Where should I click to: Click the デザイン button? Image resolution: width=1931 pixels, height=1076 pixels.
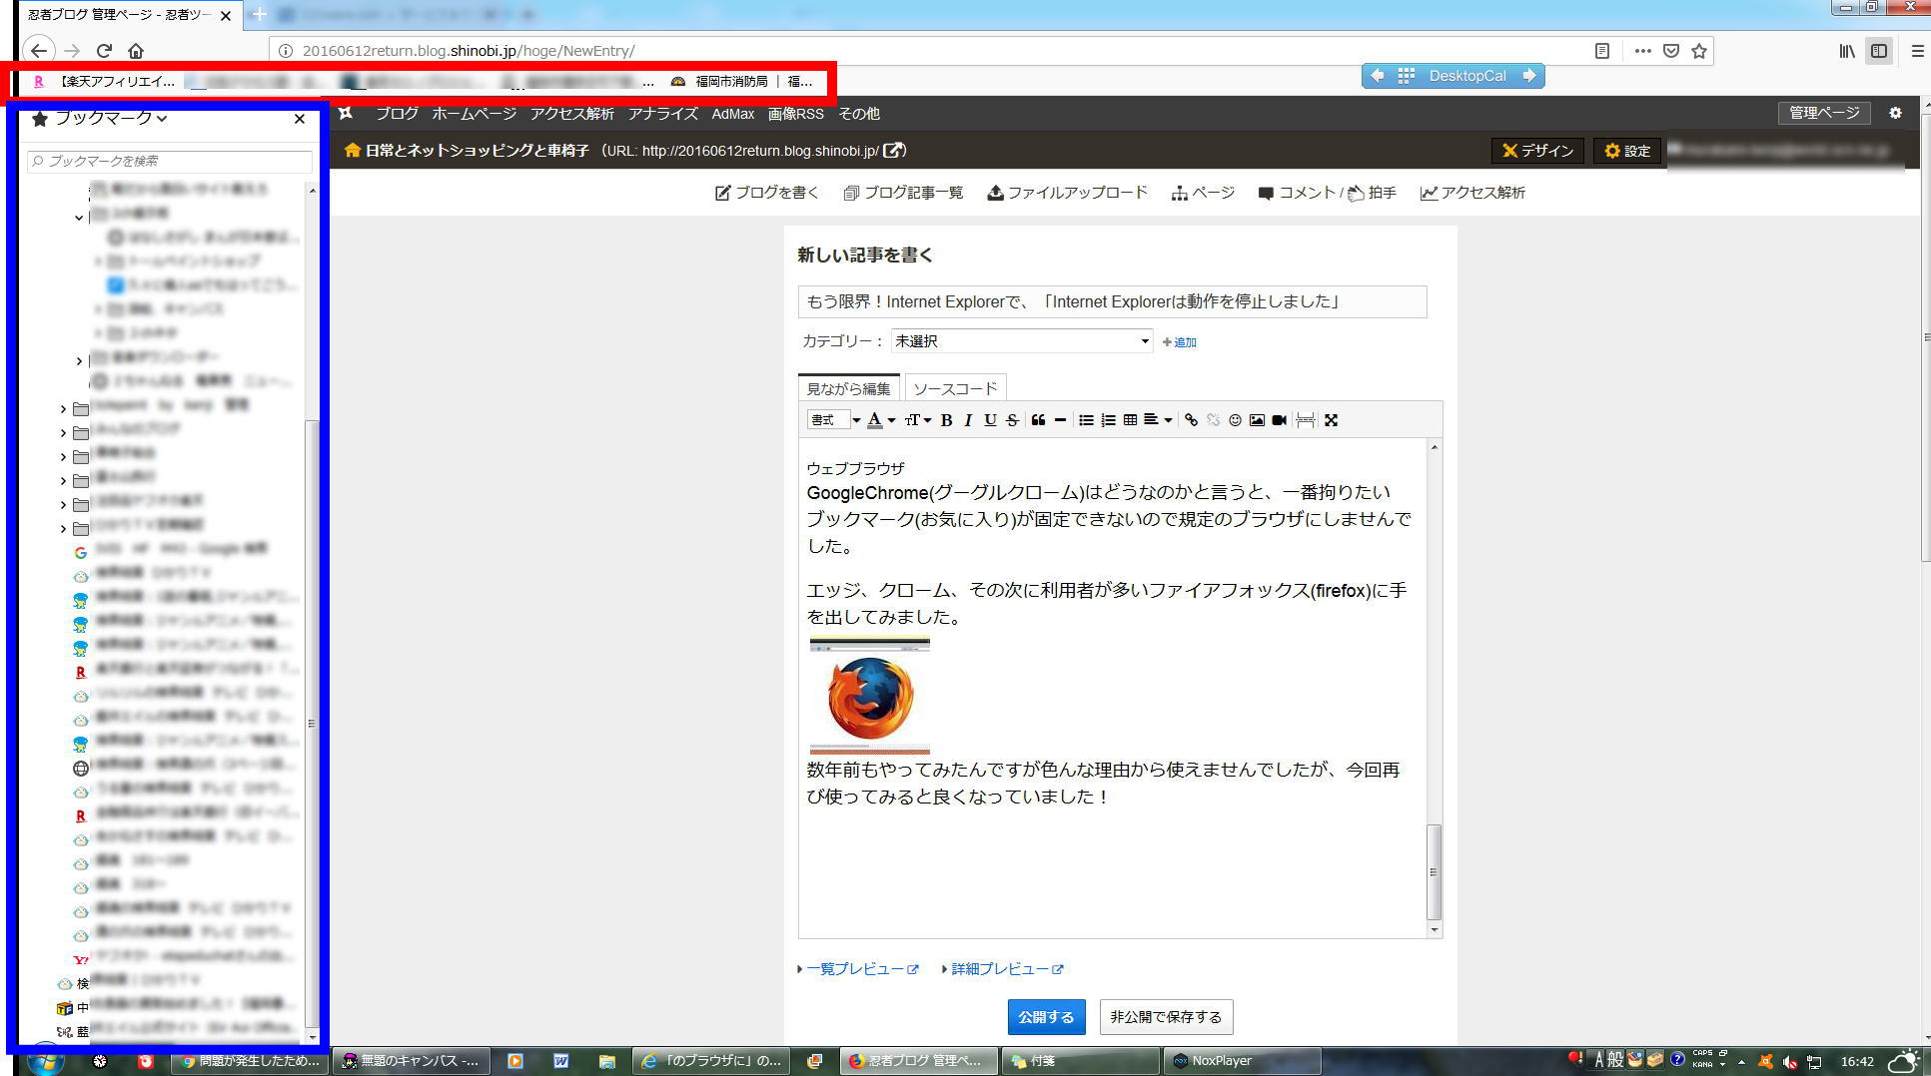[x=1537, y=151]
